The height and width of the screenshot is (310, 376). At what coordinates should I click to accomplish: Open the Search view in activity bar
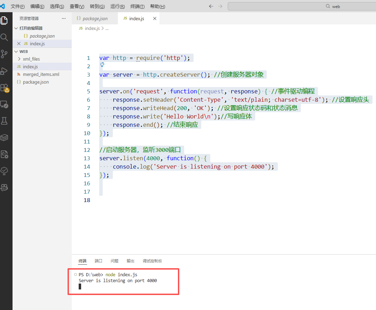(4, 37)
